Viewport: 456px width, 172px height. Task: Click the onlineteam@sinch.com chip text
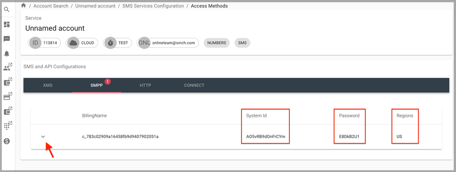tap(173, 43)
